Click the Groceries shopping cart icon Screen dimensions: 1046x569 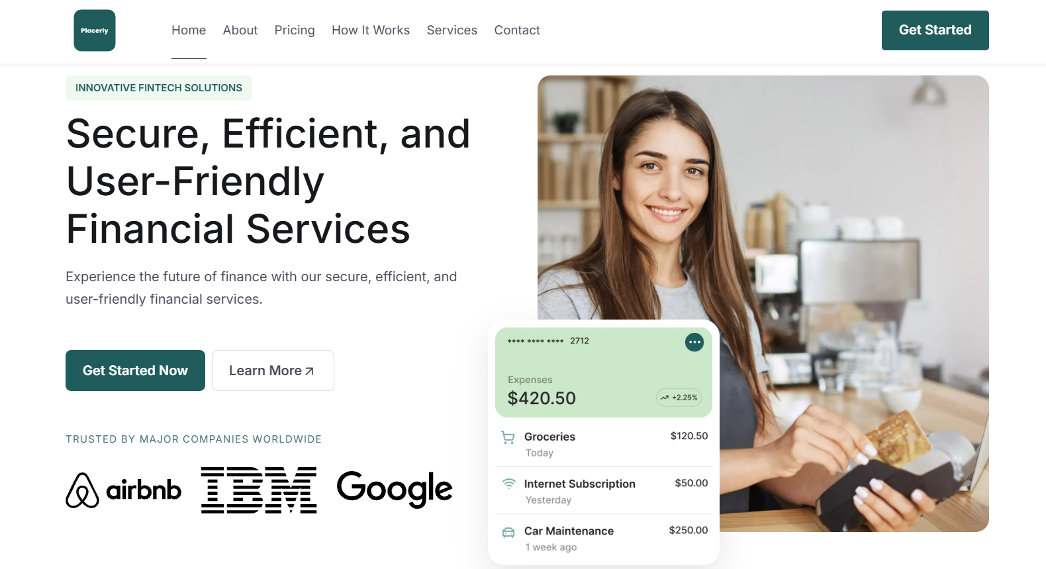click(508, 437)
